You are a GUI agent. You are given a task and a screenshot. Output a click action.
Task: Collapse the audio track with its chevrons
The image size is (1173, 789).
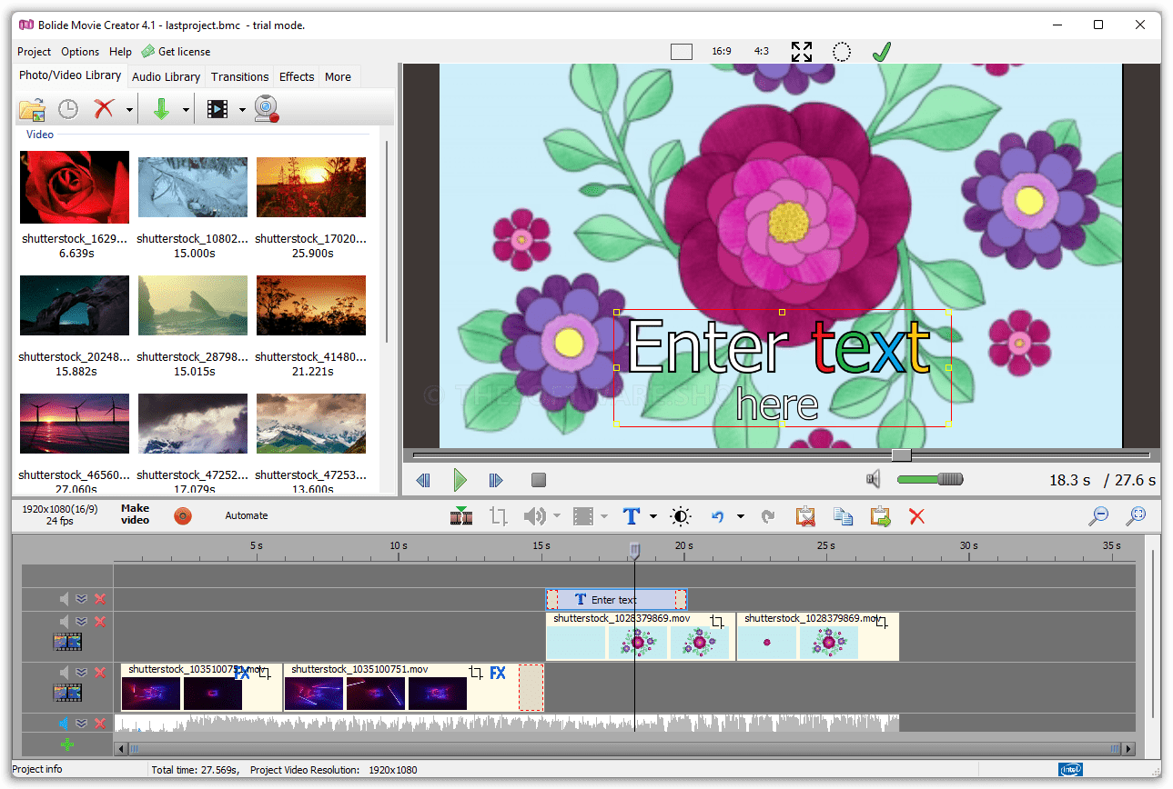[x=82, y=724]
